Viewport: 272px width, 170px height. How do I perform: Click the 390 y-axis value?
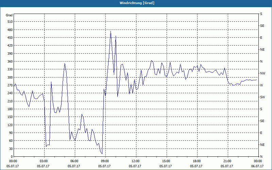click(x=10, y=53)
